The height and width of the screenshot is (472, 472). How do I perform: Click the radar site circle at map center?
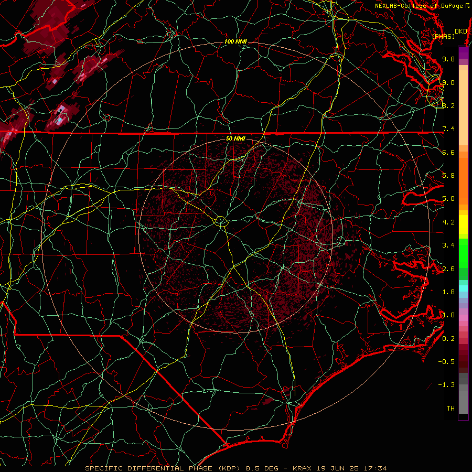pyautogui.click(x=221, y=221)
